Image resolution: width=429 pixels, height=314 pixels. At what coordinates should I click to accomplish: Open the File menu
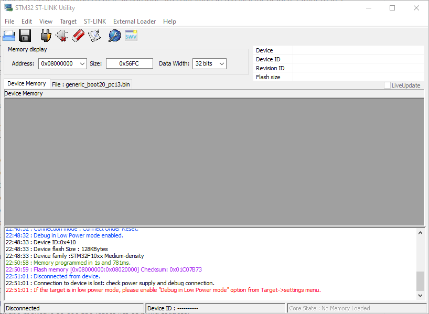(9, 21)
